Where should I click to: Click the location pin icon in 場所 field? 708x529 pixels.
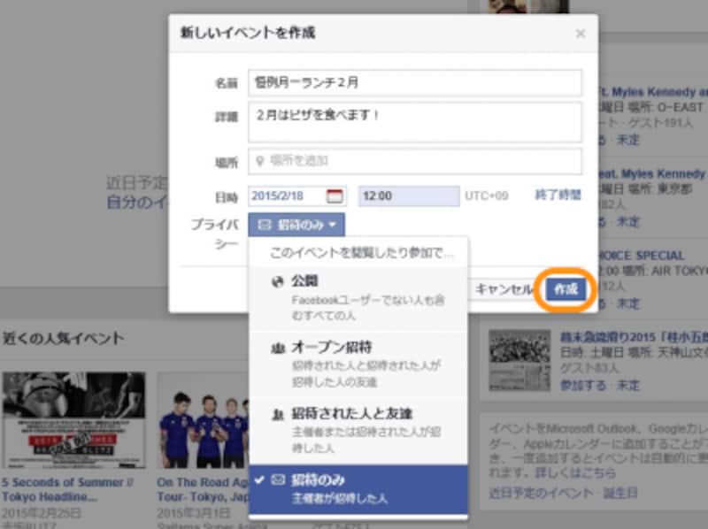tap(259, 161)
